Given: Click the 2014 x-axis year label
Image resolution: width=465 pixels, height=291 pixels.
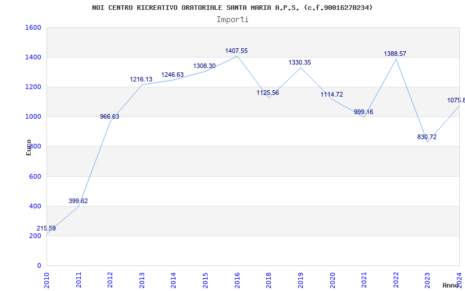Looking at the screenshot, I should coord(174,281).
